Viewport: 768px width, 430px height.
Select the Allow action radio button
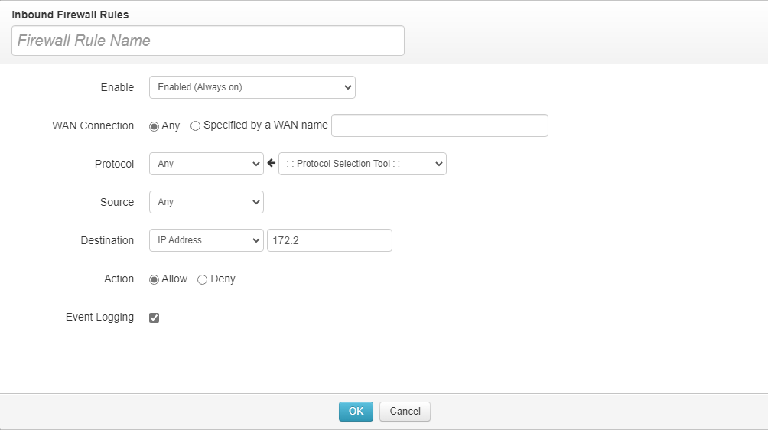[155, 279]
